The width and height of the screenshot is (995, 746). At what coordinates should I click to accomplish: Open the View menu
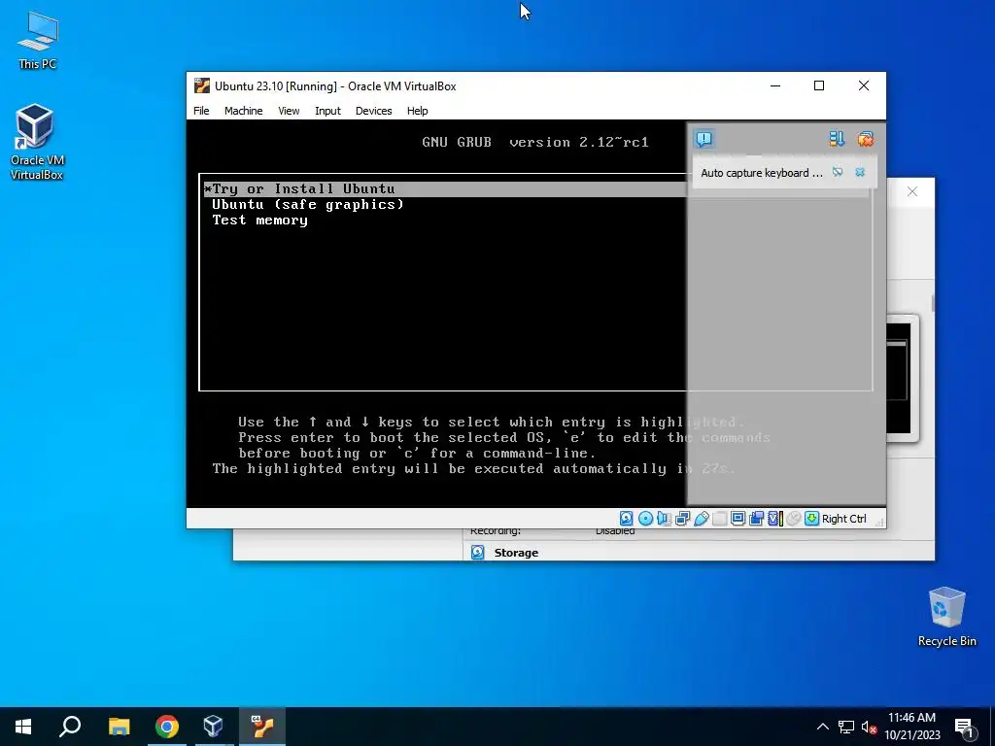(x=289, y=111)
